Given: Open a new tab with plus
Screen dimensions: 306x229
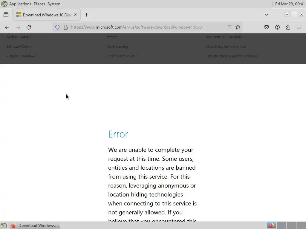Looking at the screenshot, I should click(86, 15).
